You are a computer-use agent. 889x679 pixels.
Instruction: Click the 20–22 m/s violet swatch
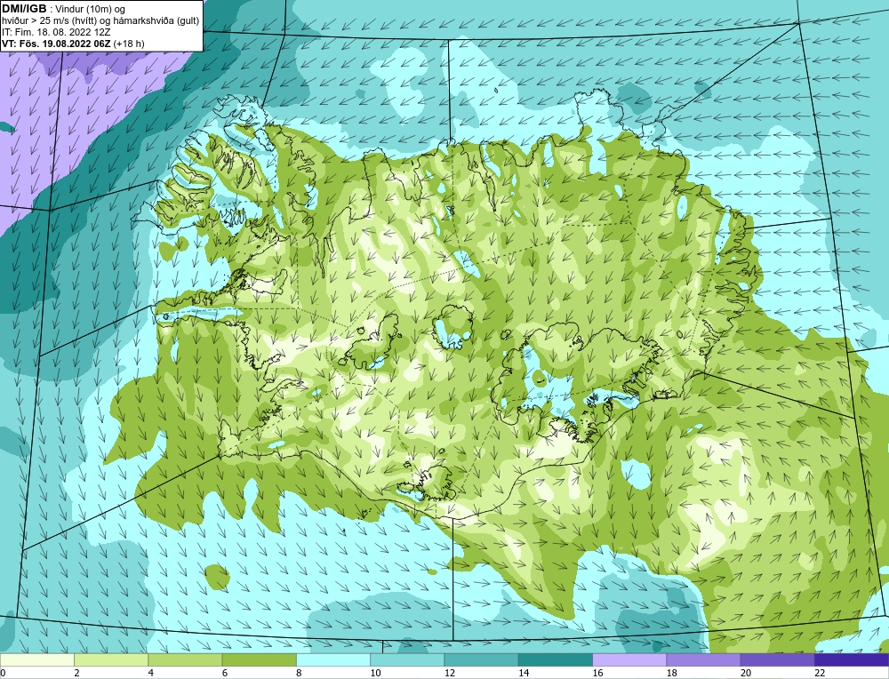(777, 659)
